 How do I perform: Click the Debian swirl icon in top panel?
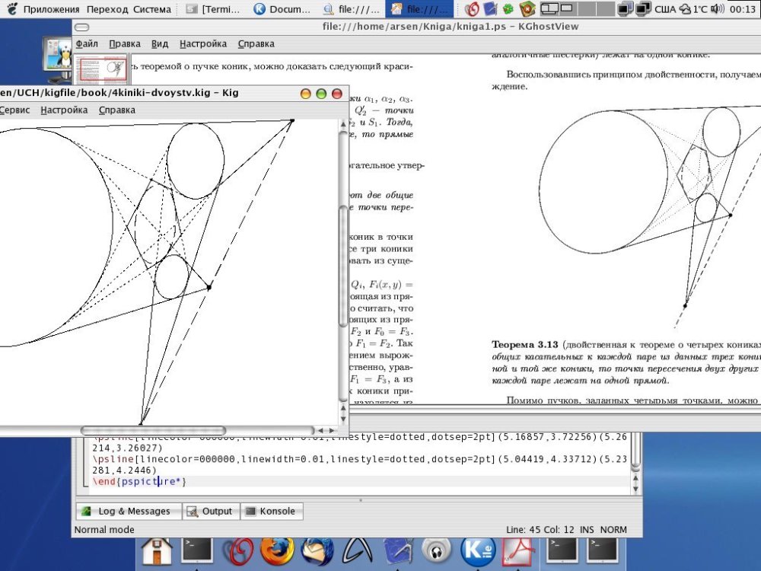472,8
